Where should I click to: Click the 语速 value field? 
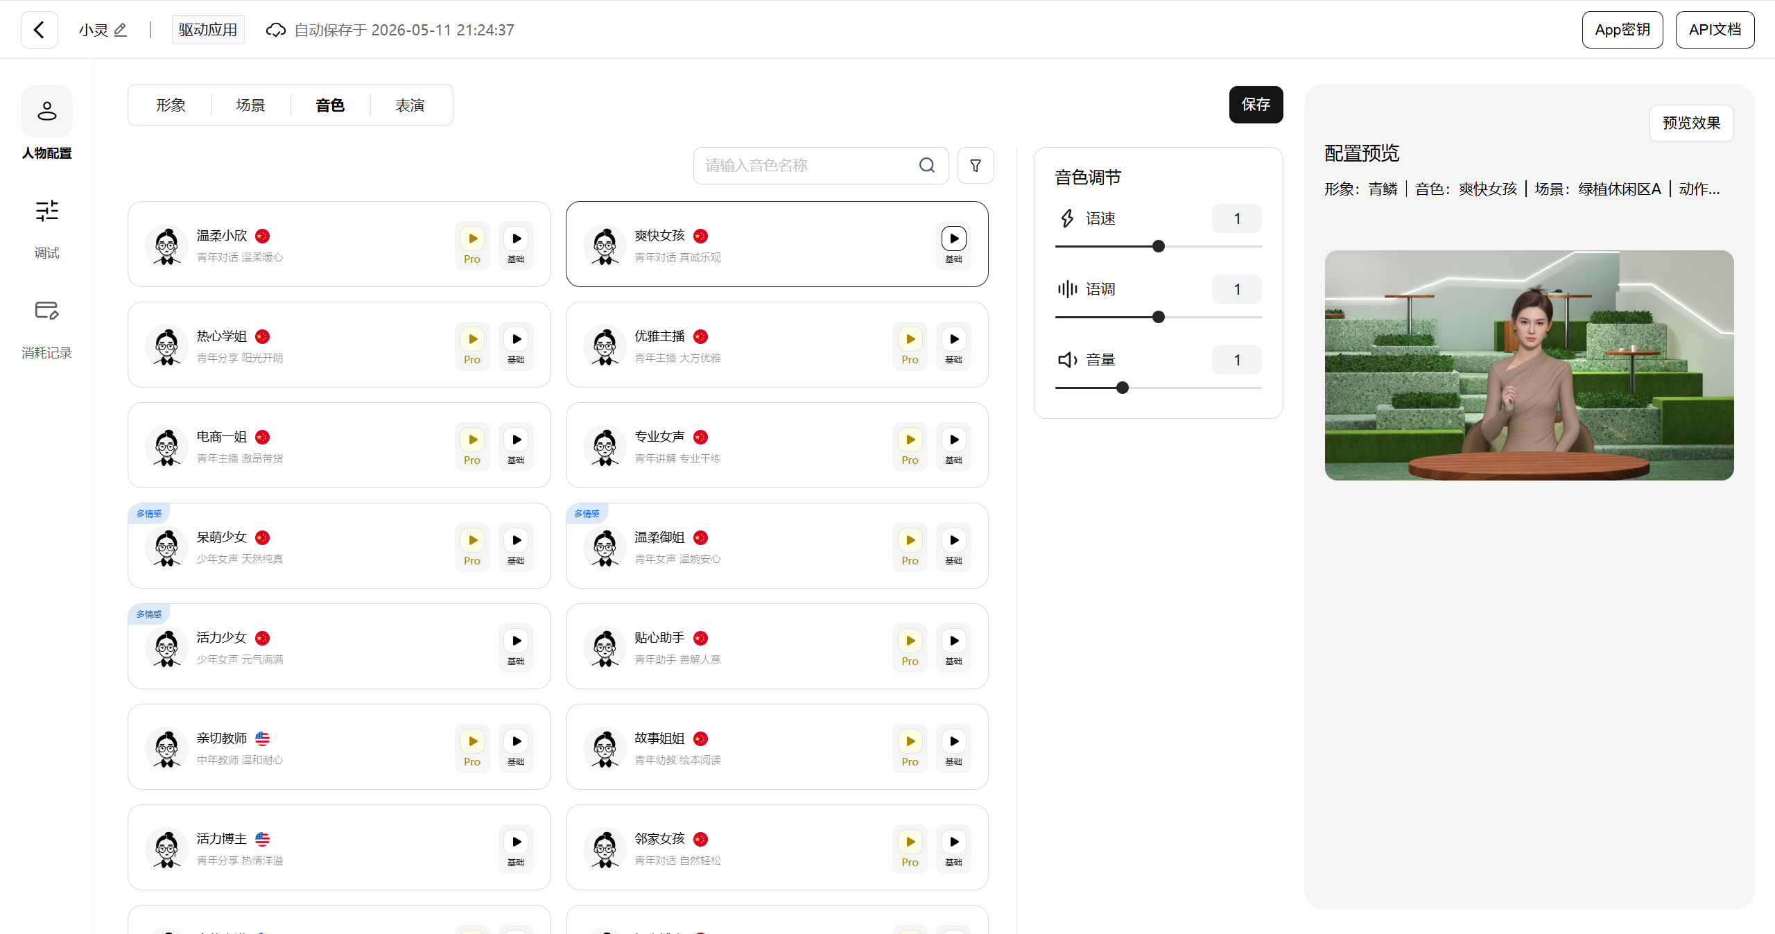click(x=1236, y=219)
